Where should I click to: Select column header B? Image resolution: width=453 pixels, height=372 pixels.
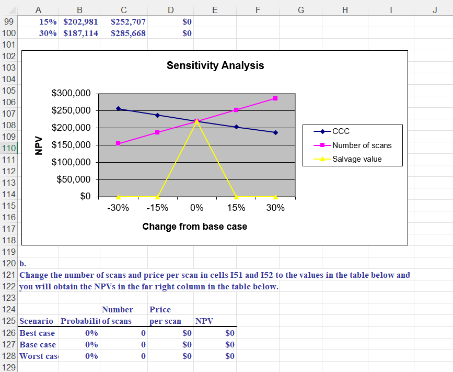pos(79,9)
